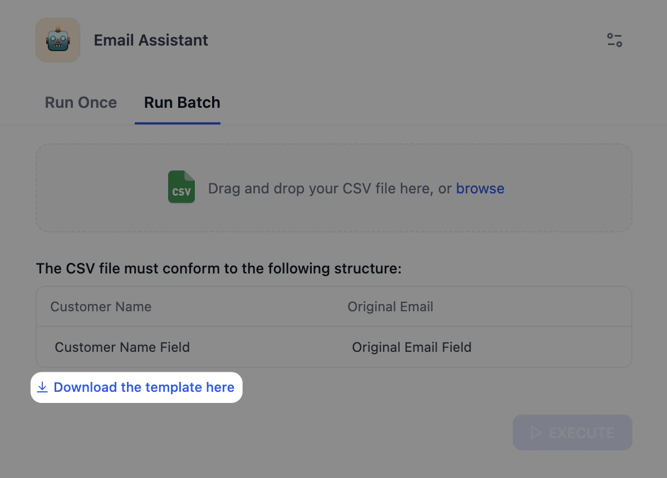Click the Original Email Field cell
The height and width of the screenshot is (478, 667).
pos(411,347)
